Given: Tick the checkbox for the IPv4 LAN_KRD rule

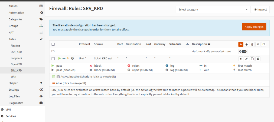Looking at the screenshot, I should pos(53,58).
